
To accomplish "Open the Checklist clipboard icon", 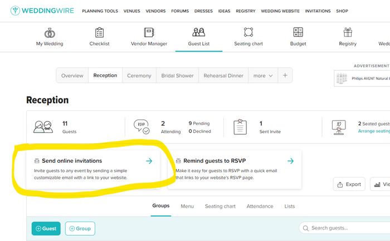I will tap(99, 33).
